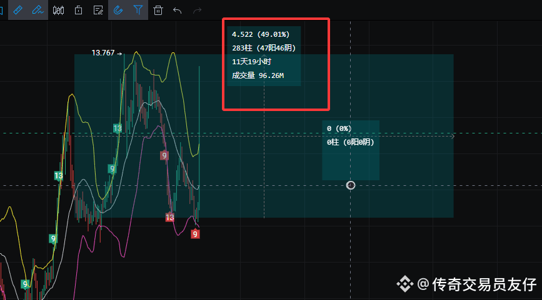Click the green 13 marker near the peak
Screen dimensions: 542x300
[x=117, y=128]
